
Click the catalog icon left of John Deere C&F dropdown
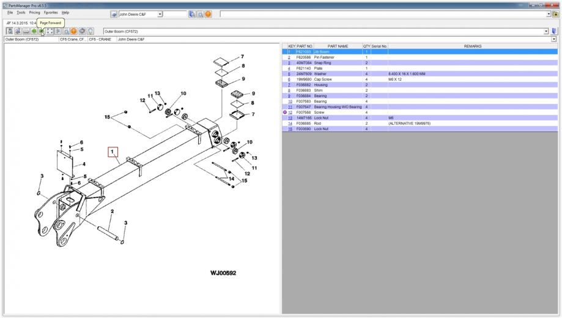point(114,14)
